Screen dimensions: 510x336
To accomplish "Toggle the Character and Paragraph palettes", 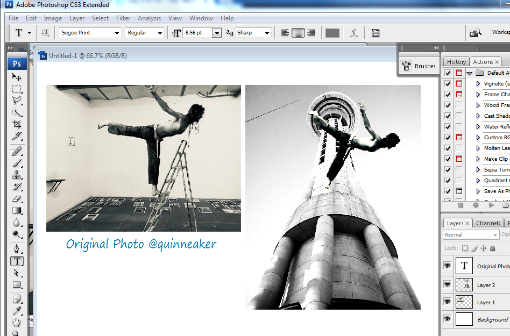I will coord(376,33).
